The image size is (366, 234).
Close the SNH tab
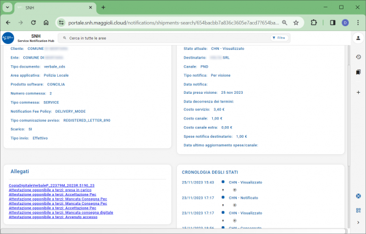coord(90,7)
